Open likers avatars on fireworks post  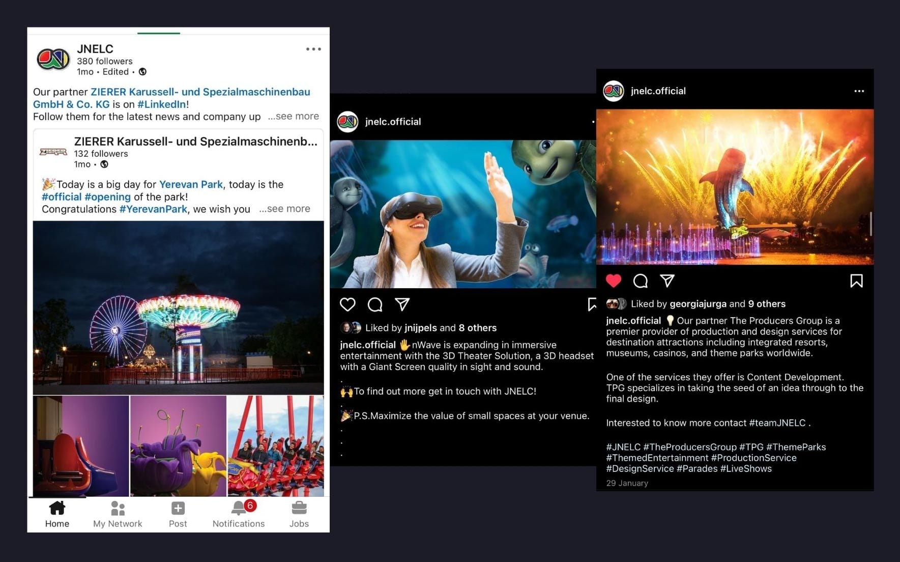coord(616,304)
